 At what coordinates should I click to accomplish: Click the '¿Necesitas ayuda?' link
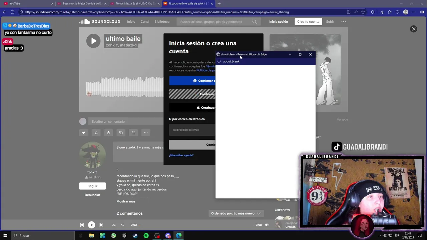(181, 155)
